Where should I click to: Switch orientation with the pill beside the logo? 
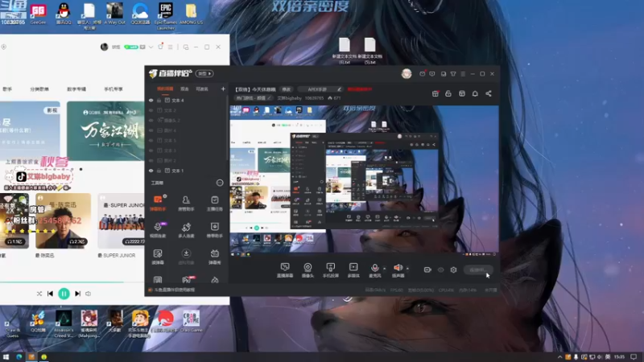204,73
